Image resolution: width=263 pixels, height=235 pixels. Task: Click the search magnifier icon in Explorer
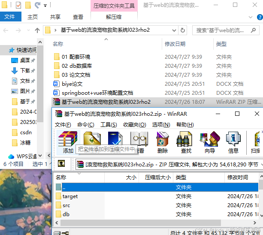tap(253, 30)
